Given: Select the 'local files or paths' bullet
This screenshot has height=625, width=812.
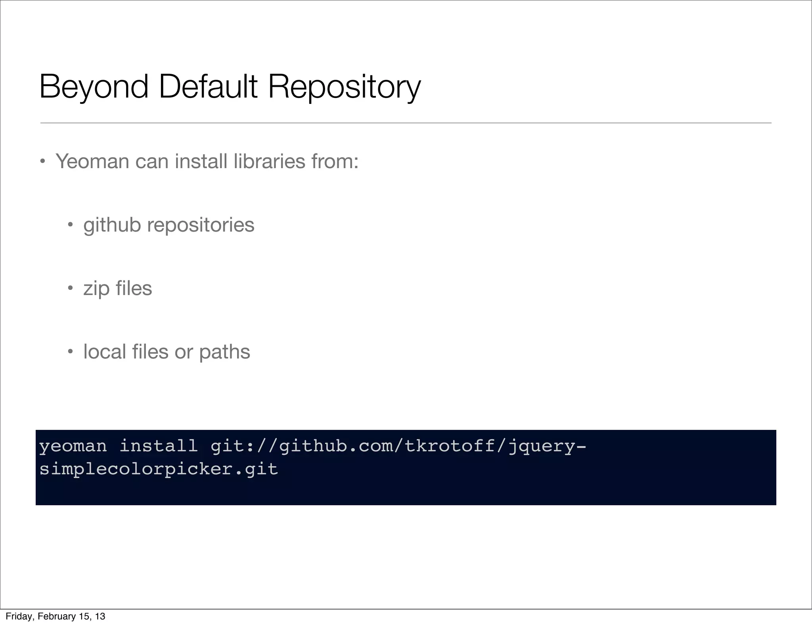Looking at the screenshot, I should click(167, 352).
